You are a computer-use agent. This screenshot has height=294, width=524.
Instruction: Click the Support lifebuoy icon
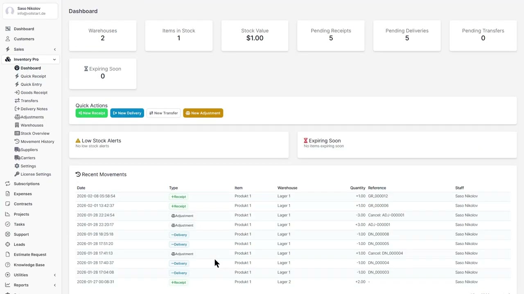click(8, 234)
